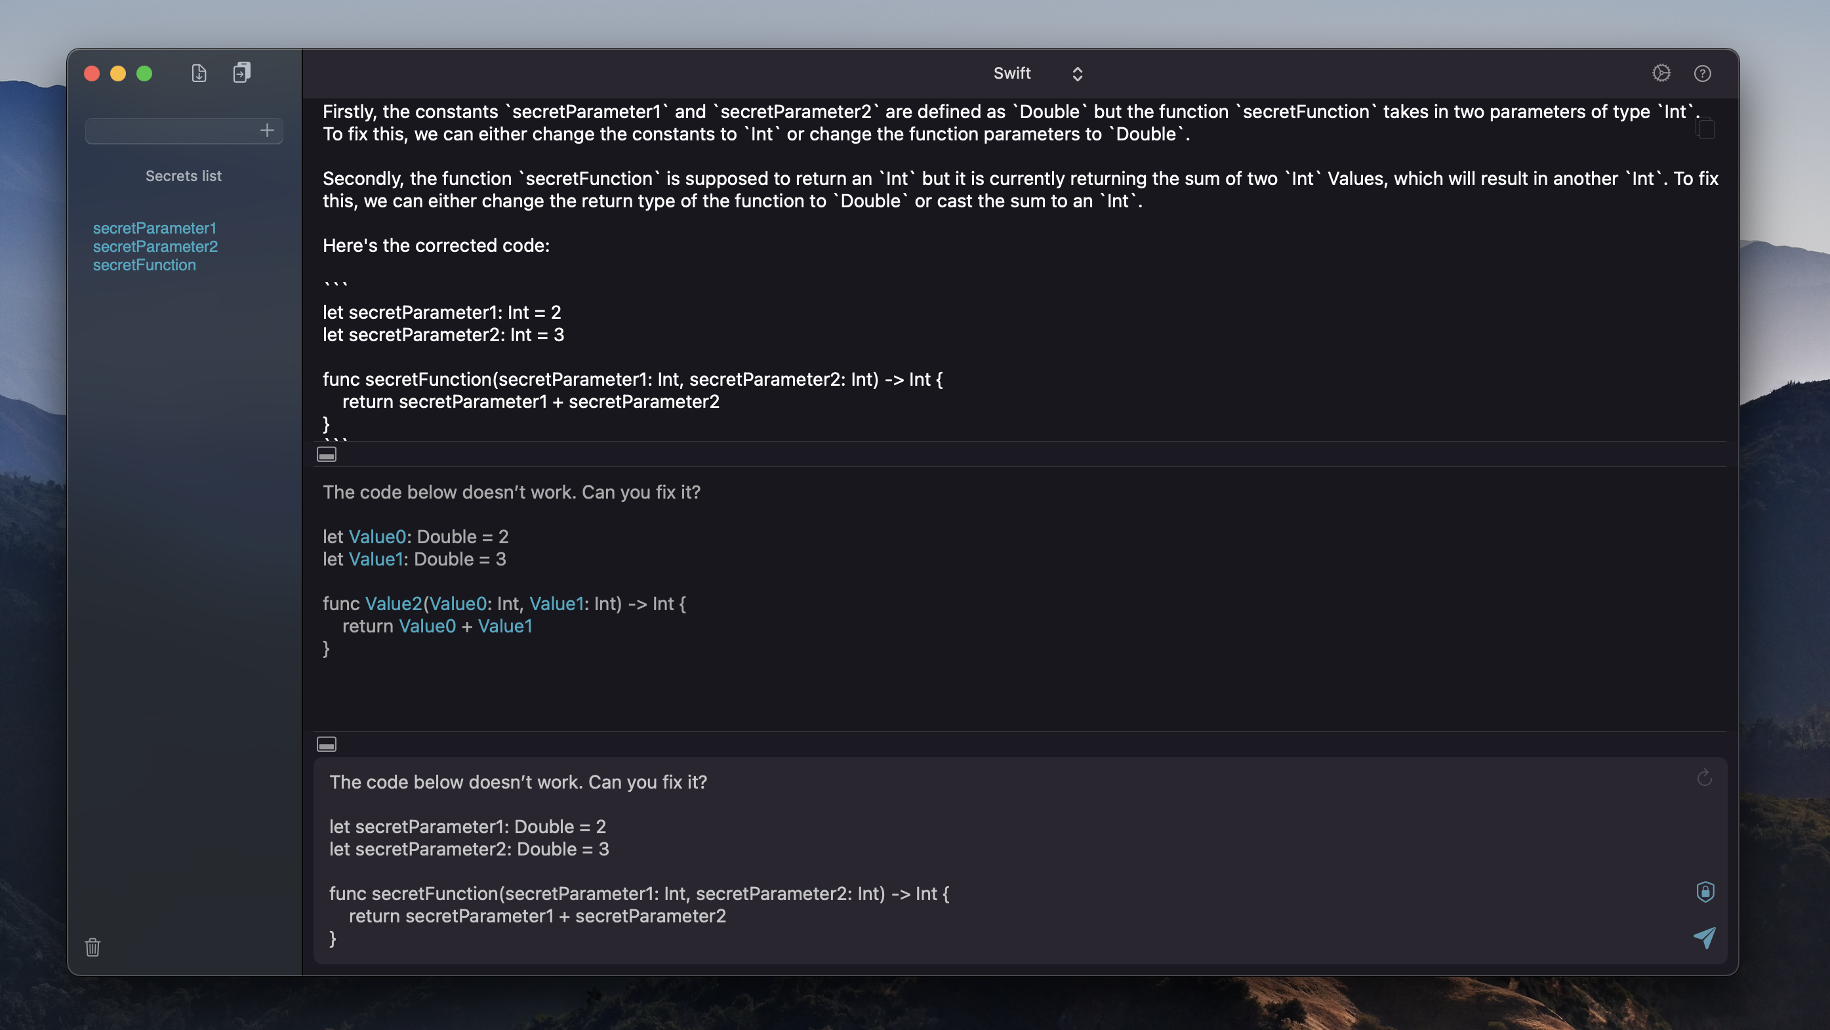Viewport: 1830px width, 1030px height.
Task: Copy the response using the clipboard icon
Action: pyautogui.click(x=1705, y=129)
